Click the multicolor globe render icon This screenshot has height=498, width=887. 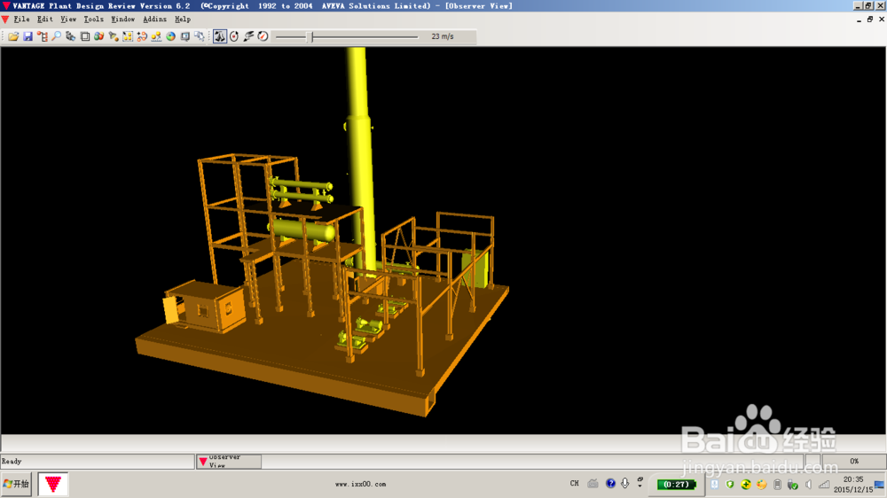click(170, 36)
